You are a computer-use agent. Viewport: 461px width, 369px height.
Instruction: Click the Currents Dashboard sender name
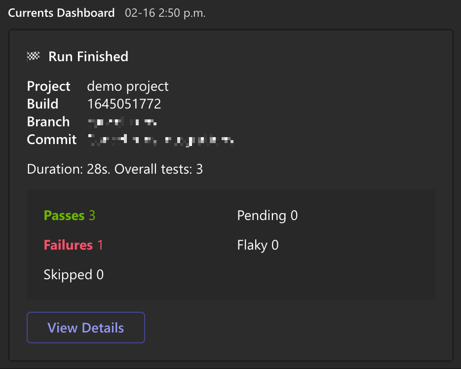click(x=61, y=13)
